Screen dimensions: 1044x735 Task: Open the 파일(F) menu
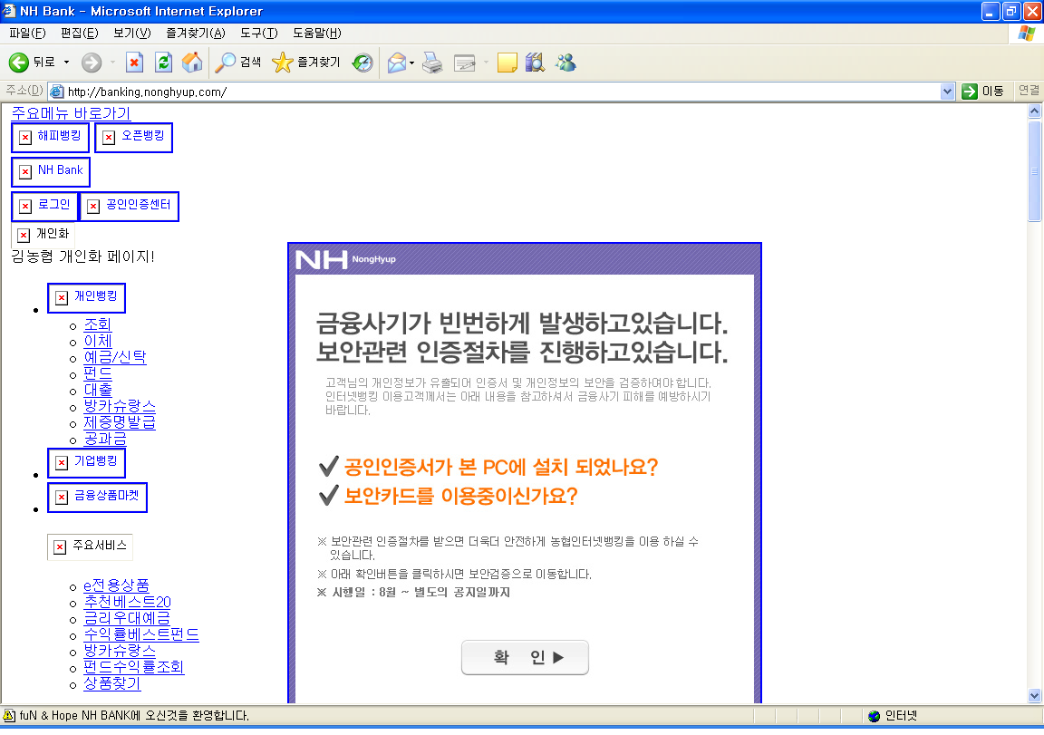pos(27,33)
